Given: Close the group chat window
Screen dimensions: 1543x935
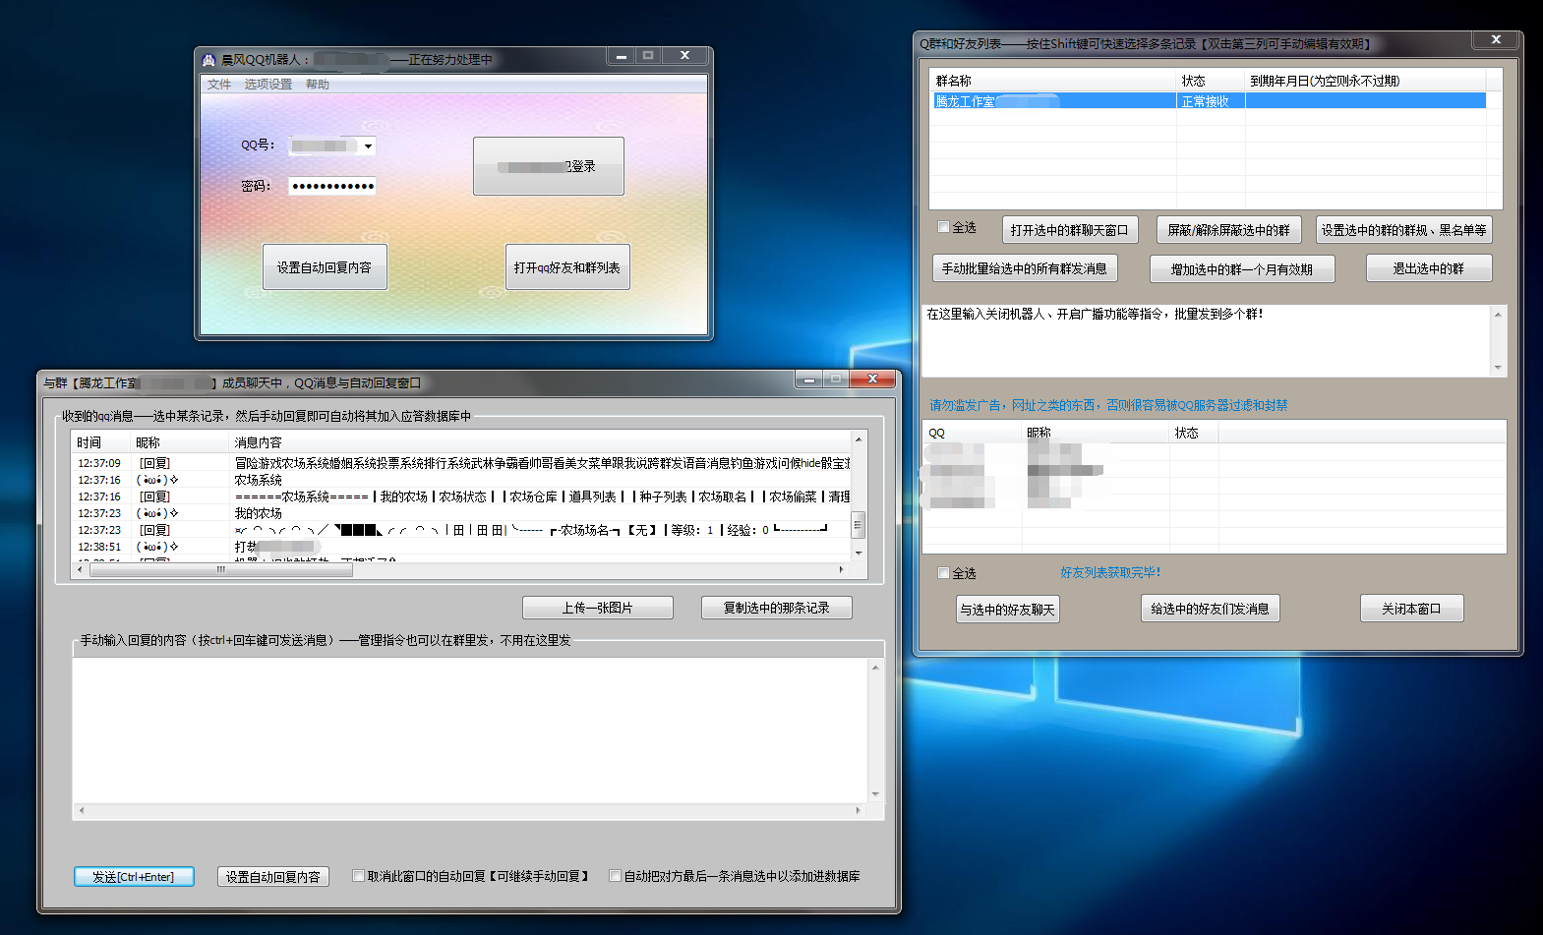Looking at the screenshot, I should (872, 380).
